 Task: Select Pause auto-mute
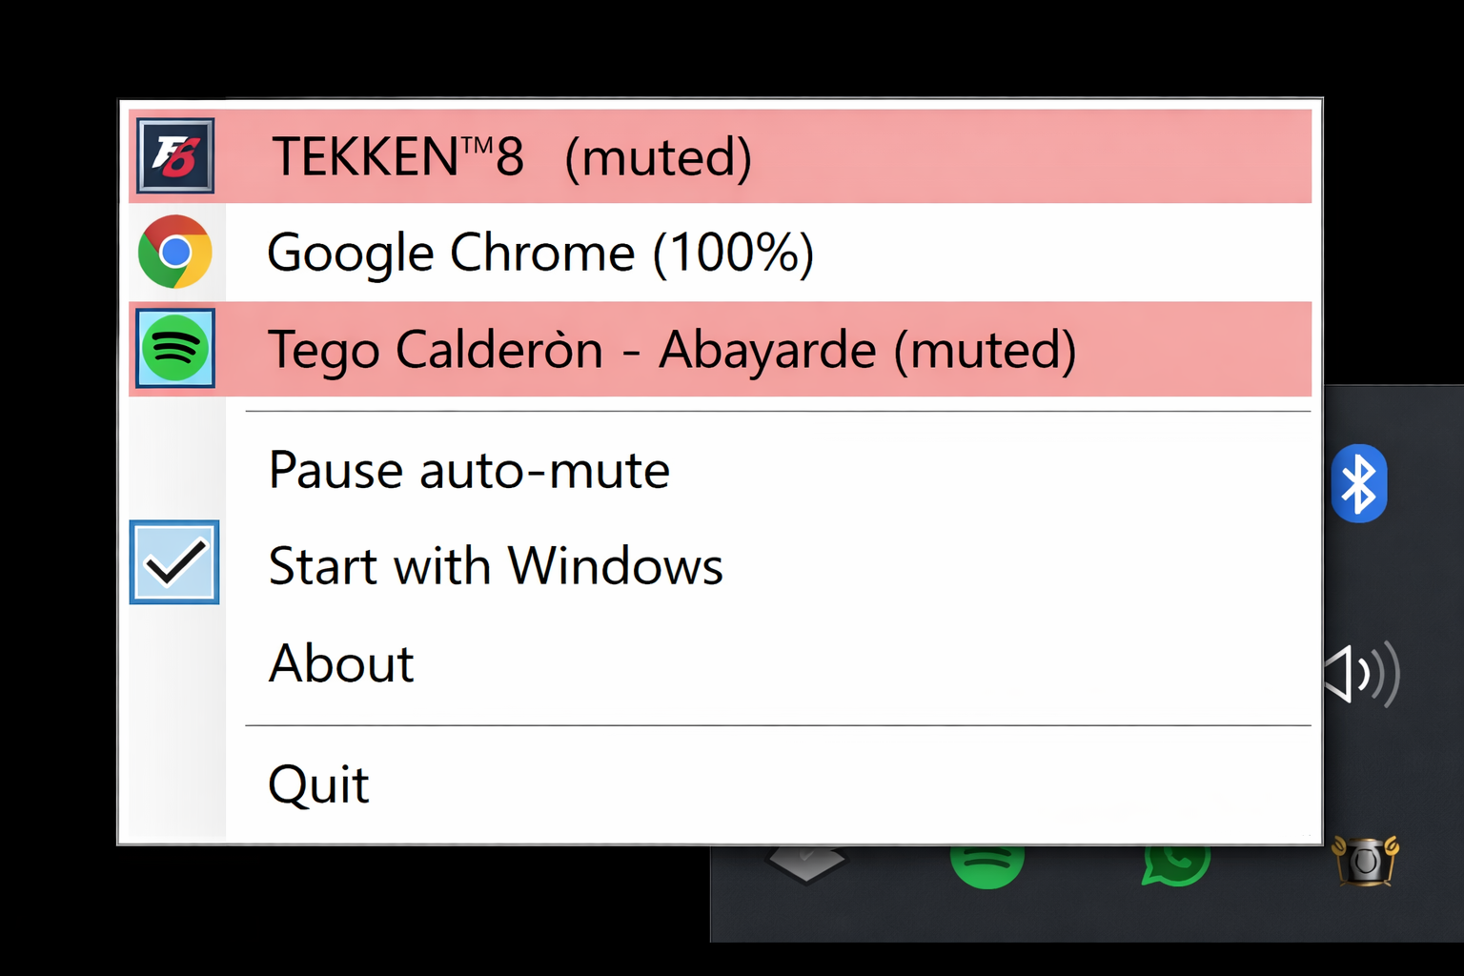click(x=469, y=470)
